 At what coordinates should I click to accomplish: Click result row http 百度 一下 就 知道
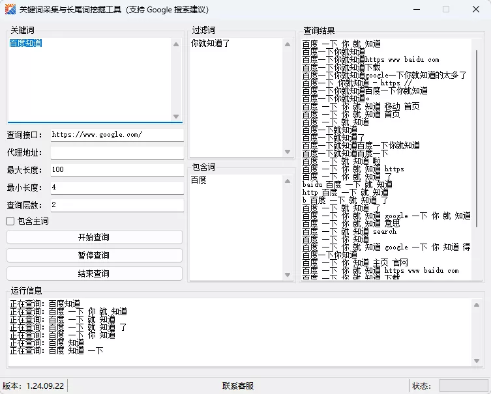pos(346,192)
